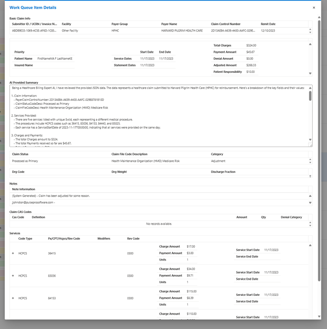Click the claim totals panel scroll up arrow
The image size is (327, 329).
click(310, 44)
